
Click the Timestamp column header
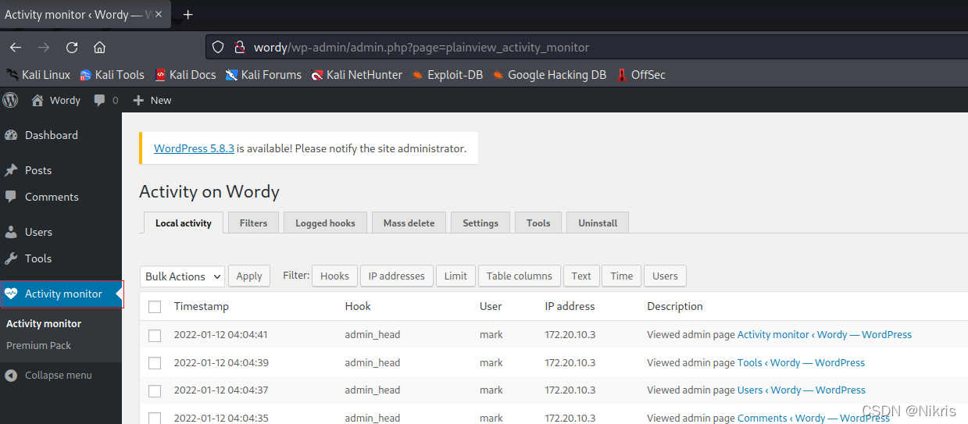[x=202, y=306]
